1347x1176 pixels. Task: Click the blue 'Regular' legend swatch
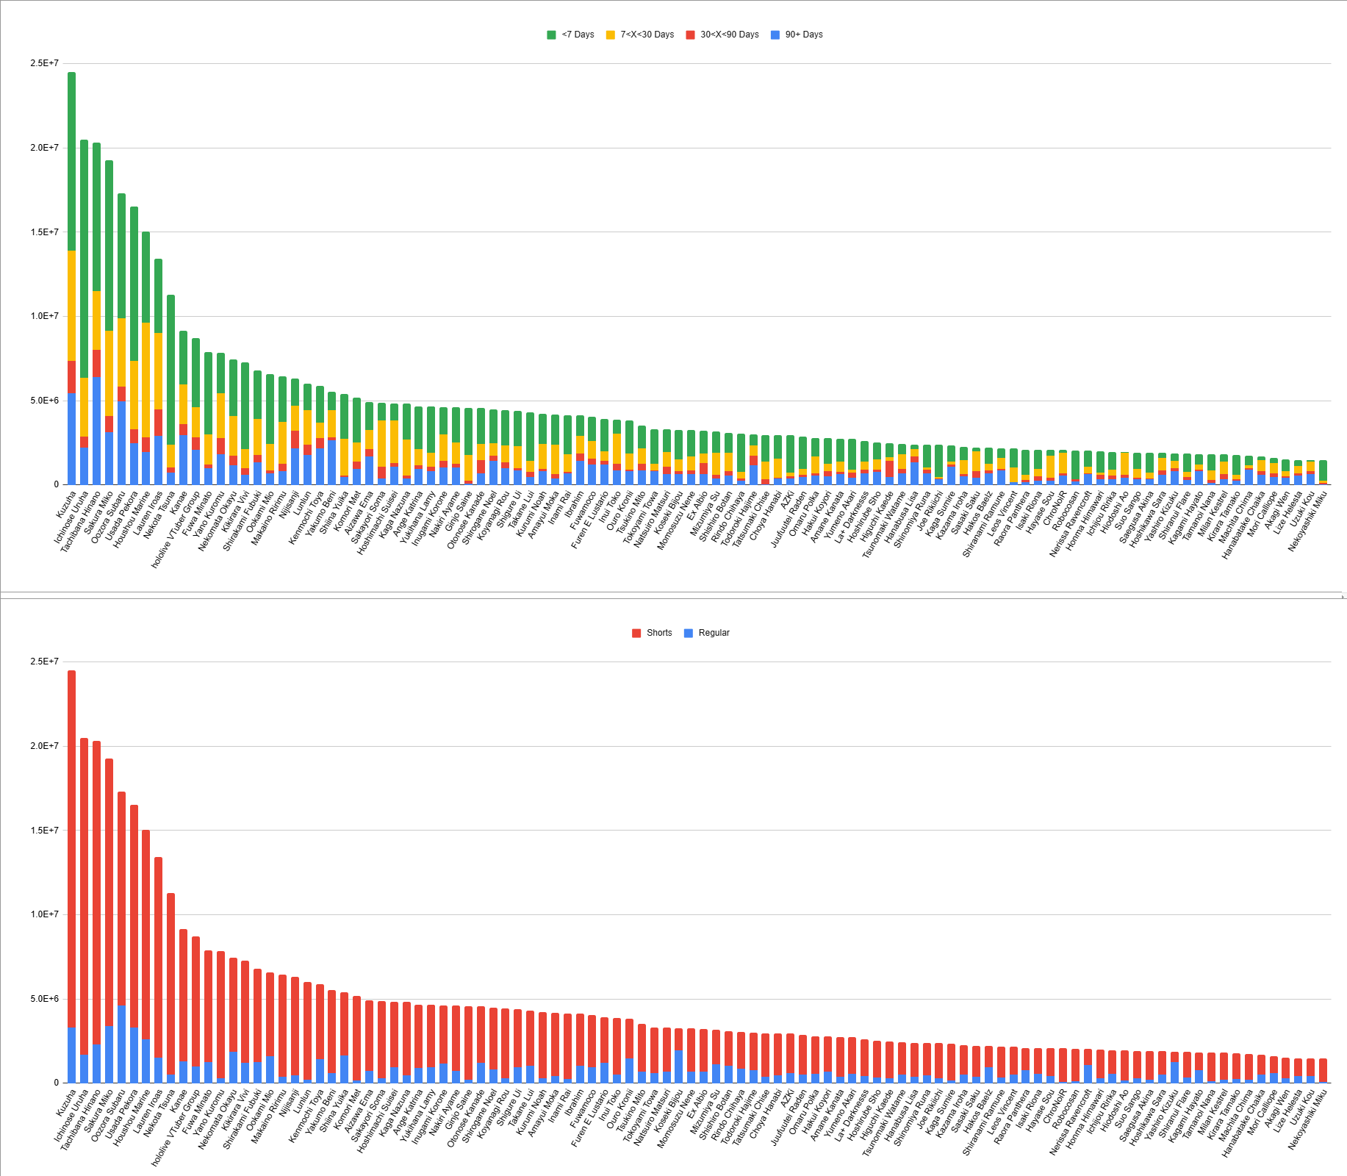(x=689, y=633)
